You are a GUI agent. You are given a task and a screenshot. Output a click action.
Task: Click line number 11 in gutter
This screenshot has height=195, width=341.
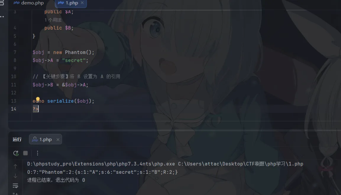pos(13,85)
